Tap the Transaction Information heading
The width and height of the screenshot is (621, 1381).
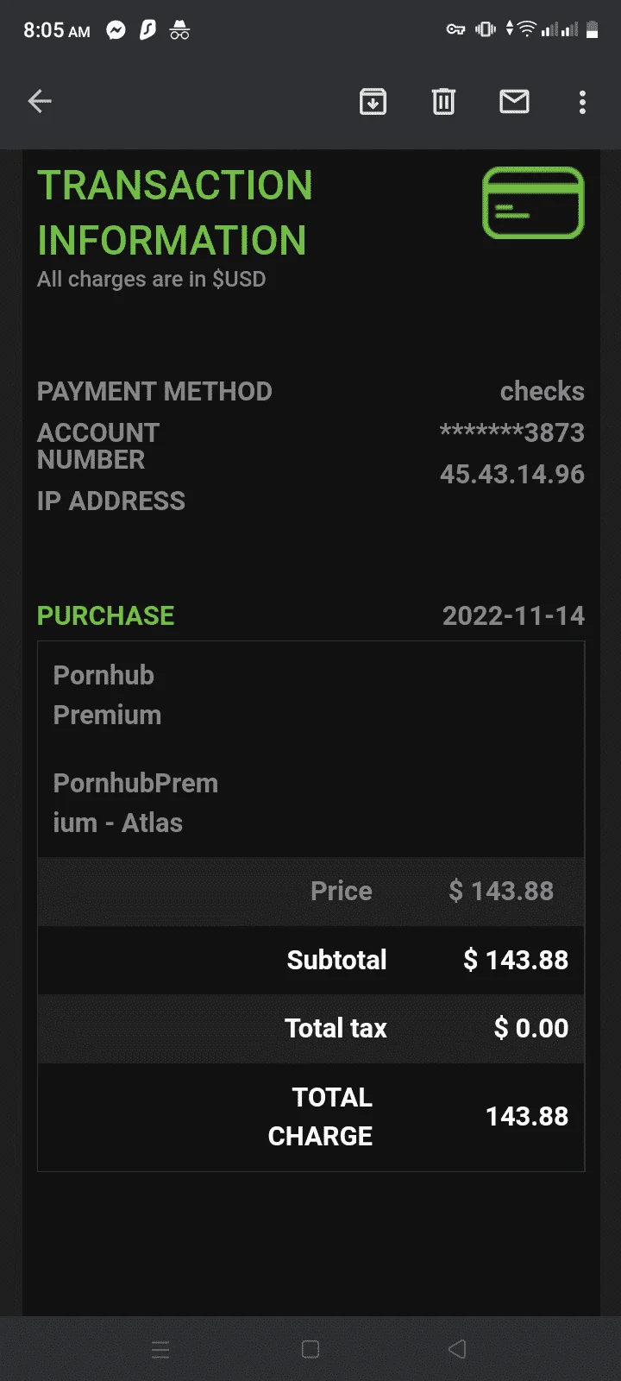[175, 212]
